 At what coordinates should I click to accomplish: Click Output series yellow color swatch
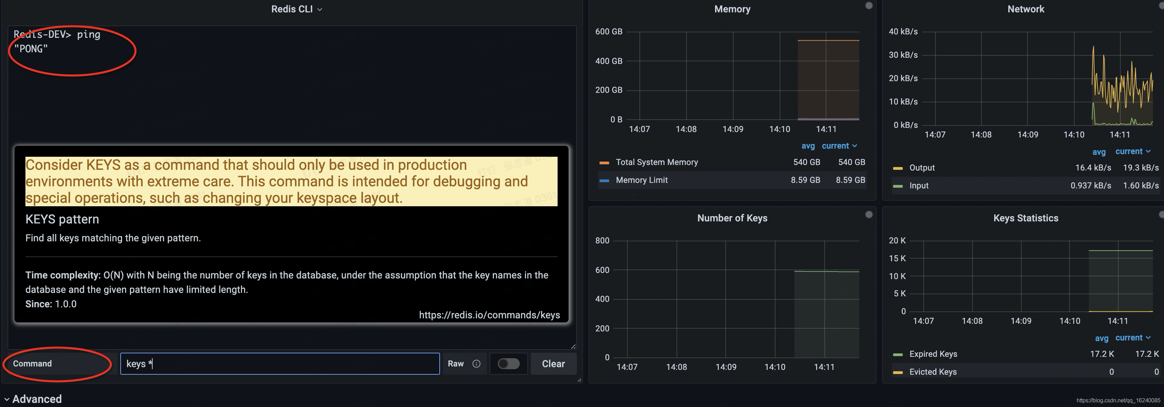pos(897,168)
